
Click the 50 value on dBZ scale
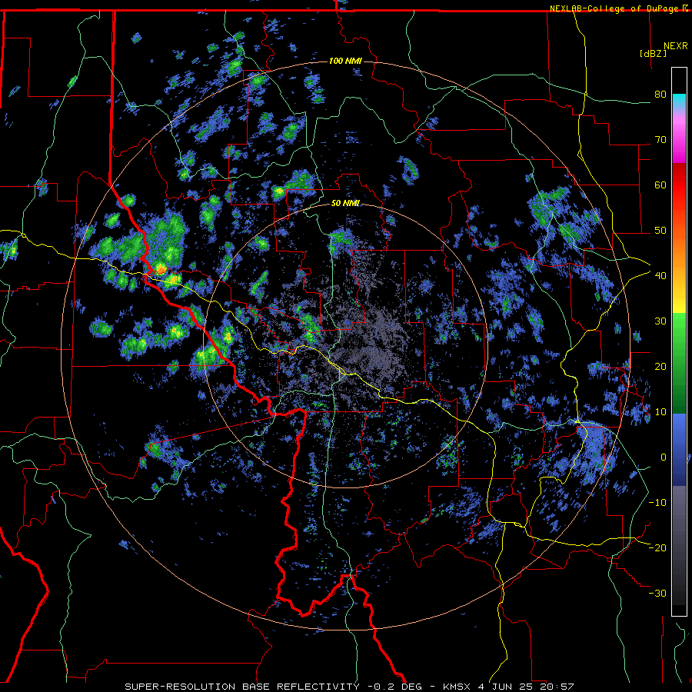tap(660, 231)
